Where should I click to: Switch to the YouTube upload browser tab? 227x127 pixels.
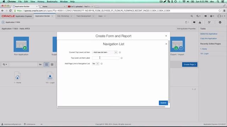tap(80, 6)
